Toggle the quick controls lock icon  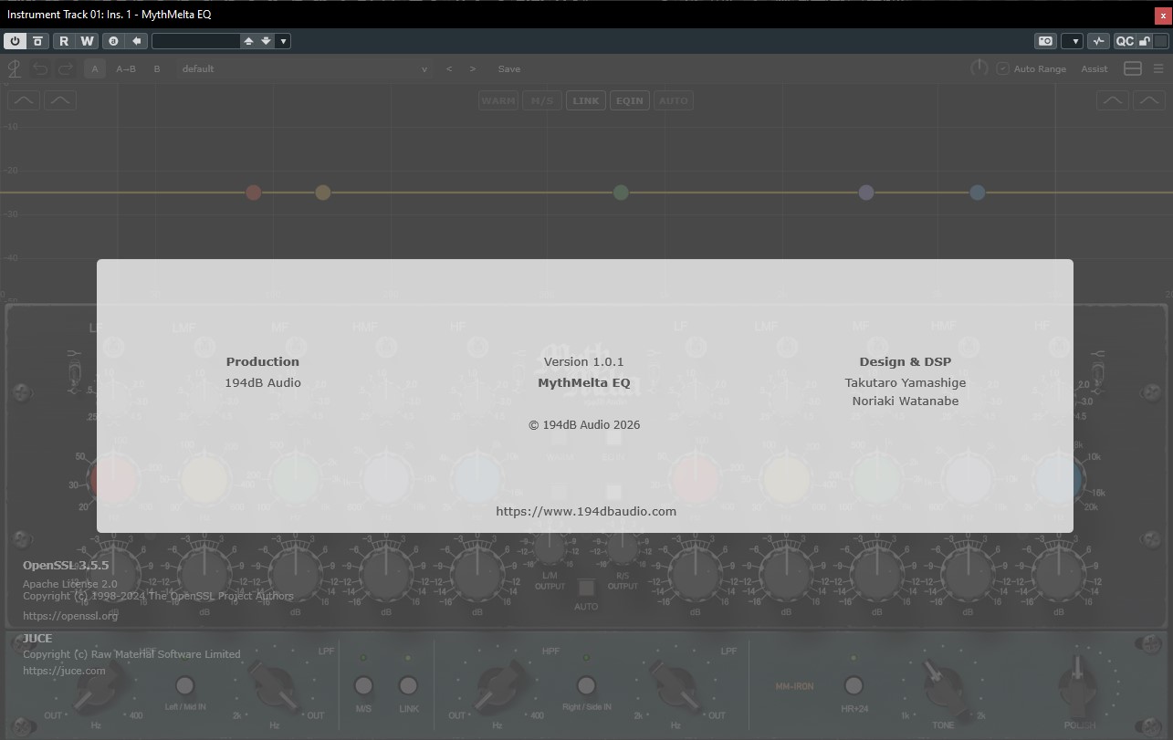1145,41
